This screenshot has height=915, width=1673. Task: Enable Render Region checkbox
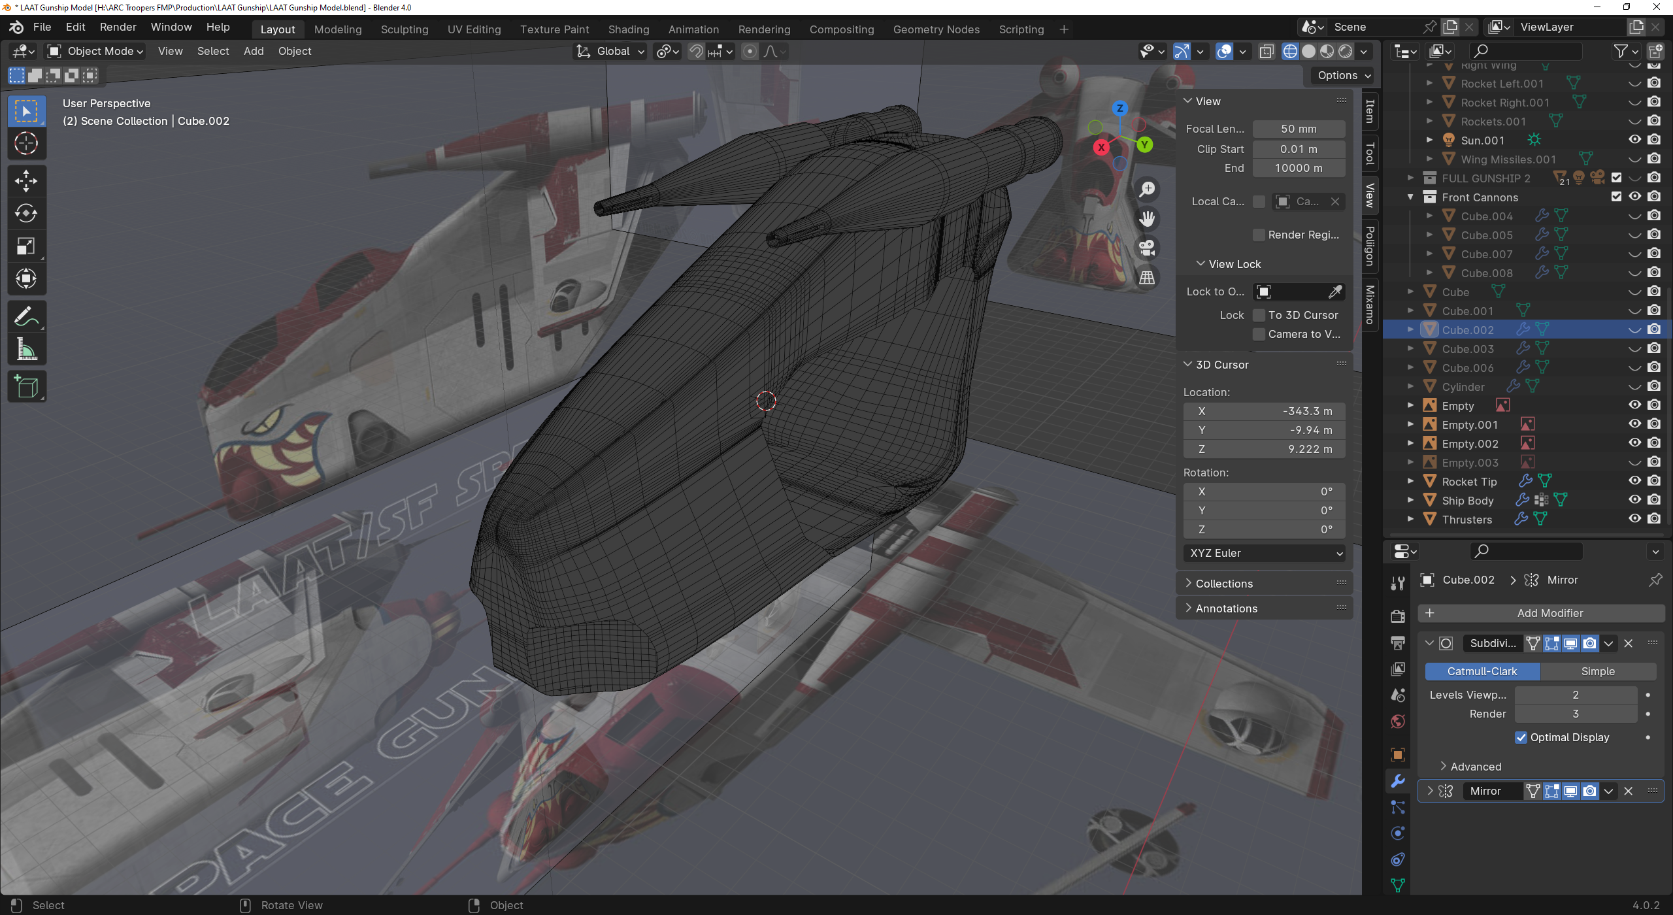pos(1259,235)
